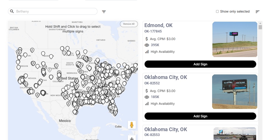Toggle the Show only selected checkbox
This screenshot has width=263, height=140.
click(217, 12)
